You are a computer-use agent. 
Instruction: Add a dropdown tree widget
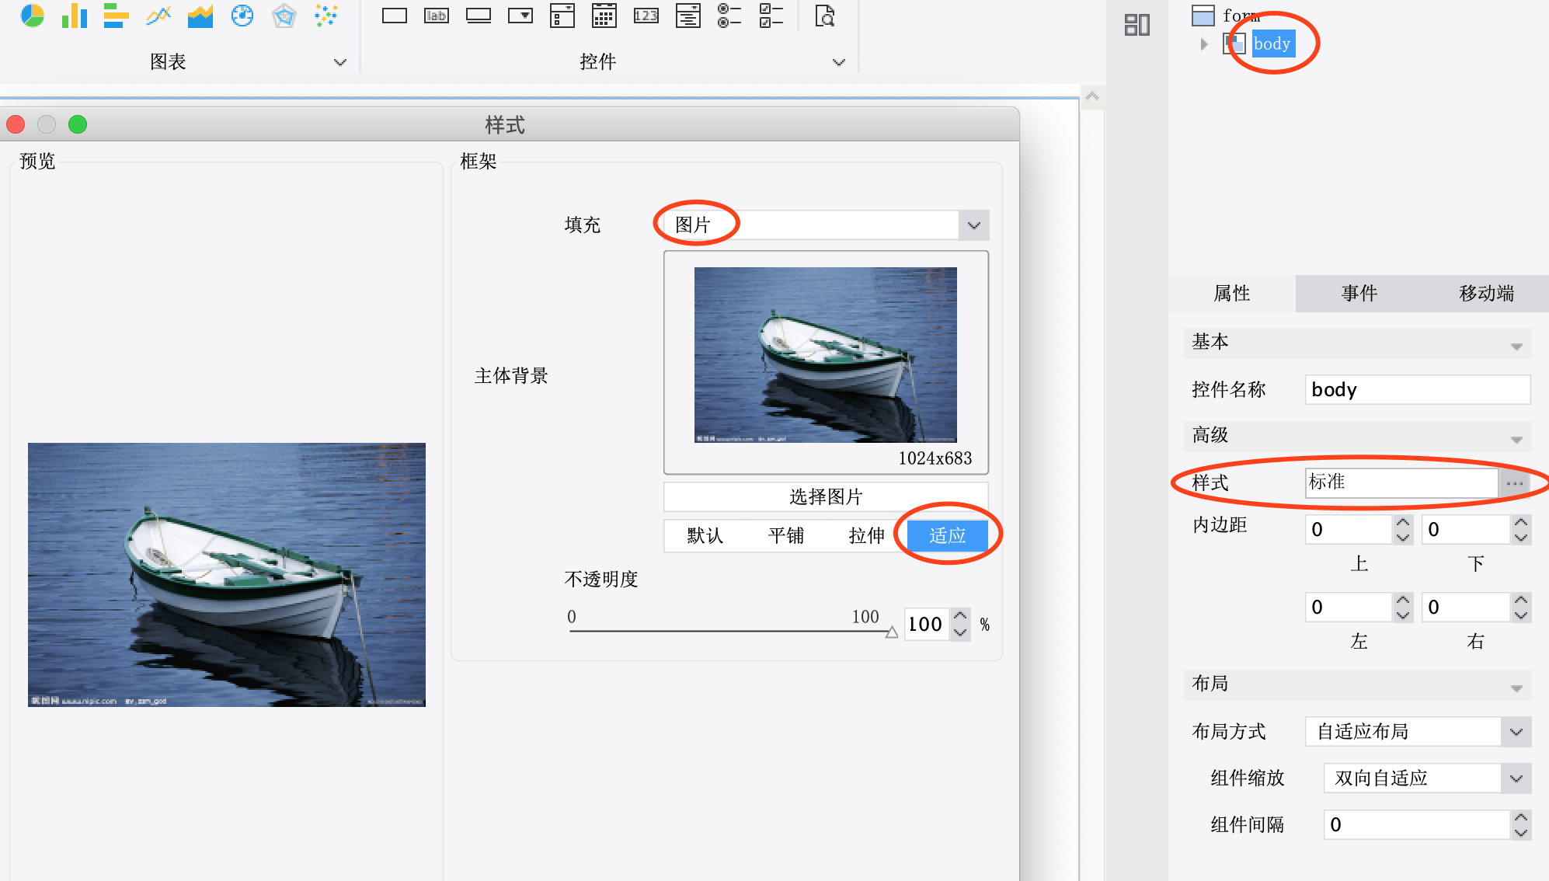pos(687,16)
